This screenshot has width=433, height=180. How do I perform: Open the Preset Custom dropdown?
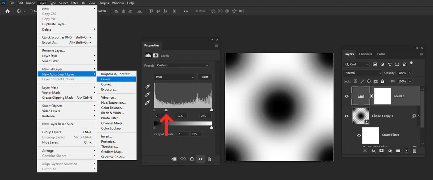[x=182, y=66]
